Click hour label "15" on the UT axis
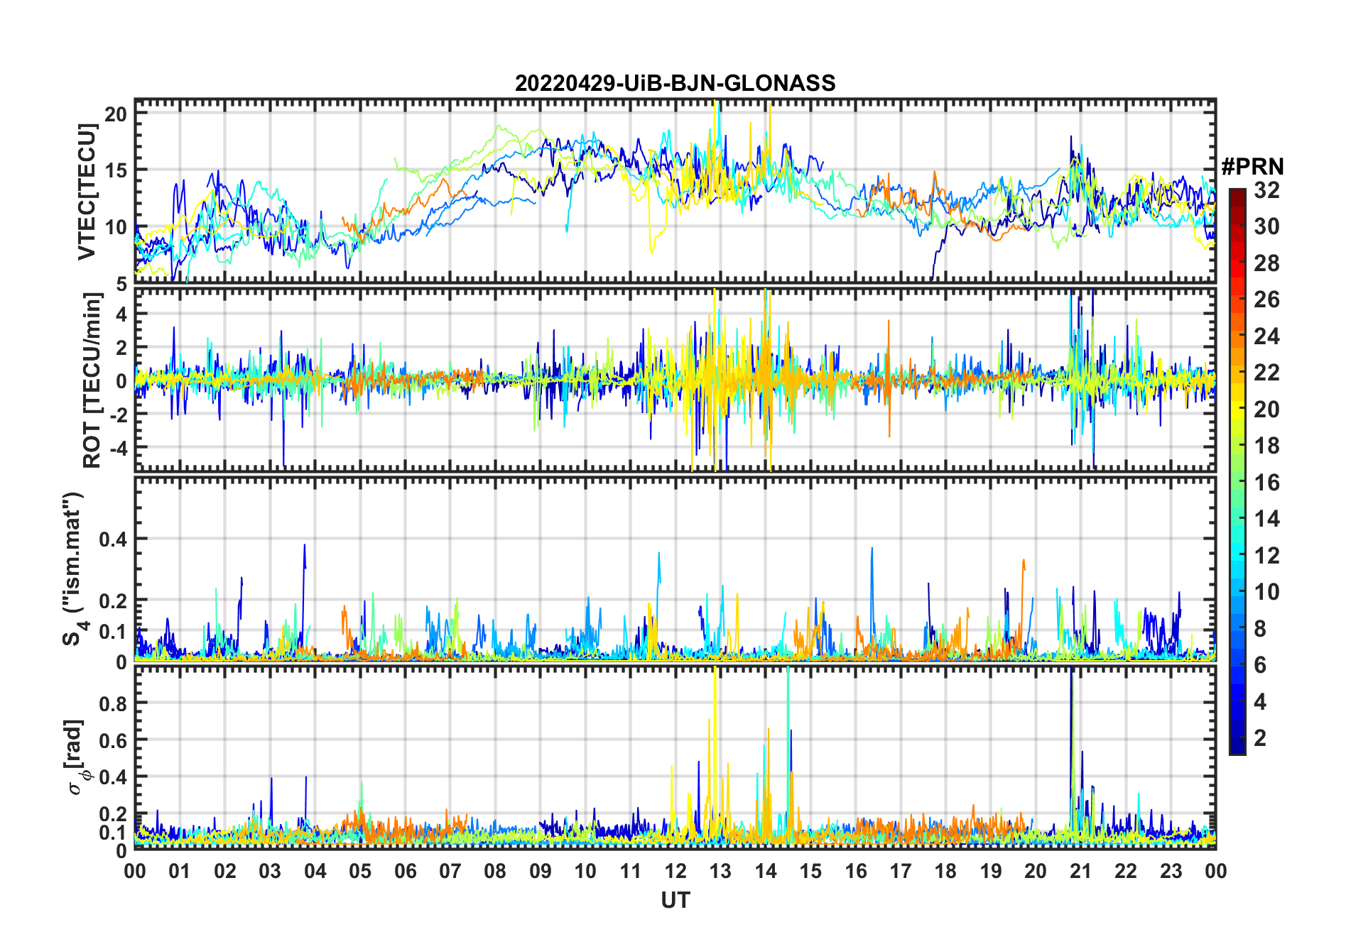The width and height of the screenshot is (1351, 944). point(810,871)
